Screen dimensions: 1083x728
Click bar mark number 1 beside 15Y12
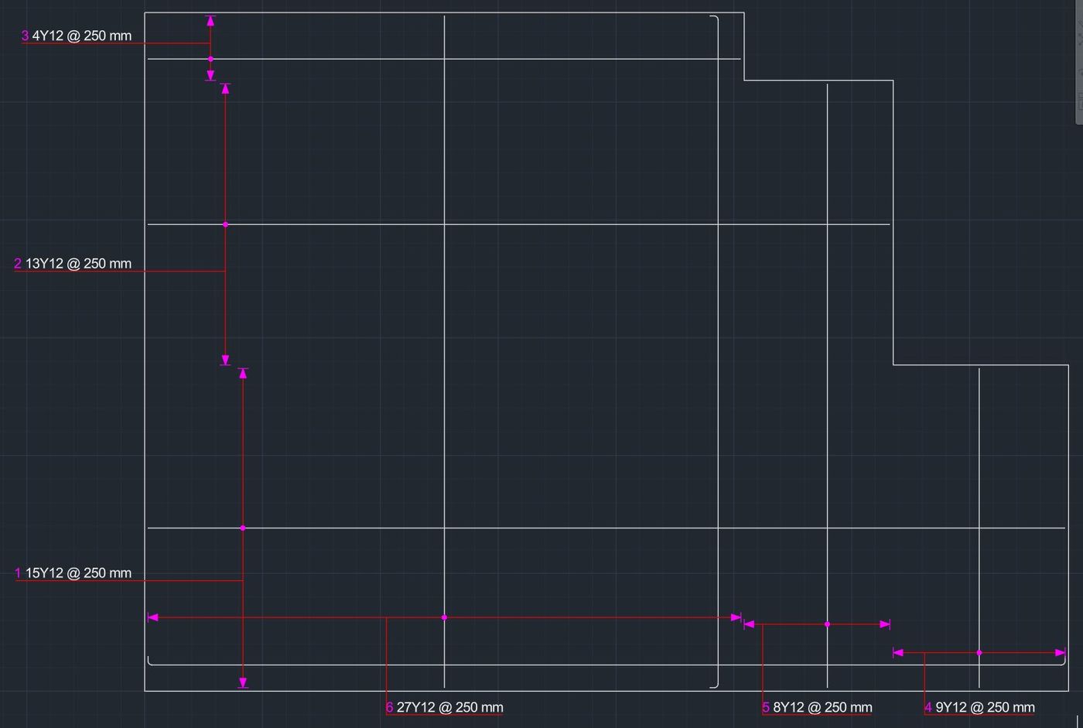18,573
